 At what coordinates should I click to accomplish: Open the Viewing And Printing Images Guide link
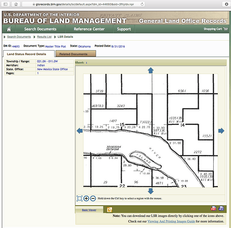[171, 221]
